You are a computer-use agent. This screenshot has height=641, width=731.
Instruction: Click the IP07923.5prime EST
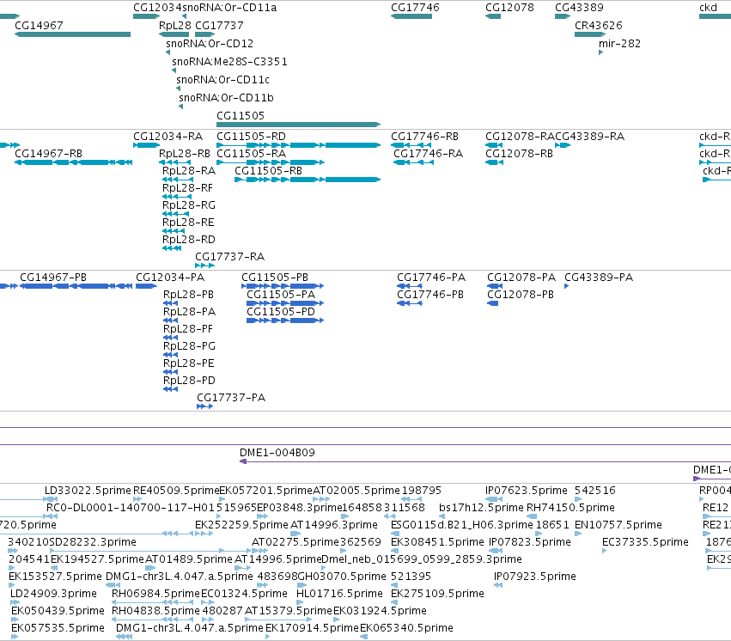pyautogui.click(x=498, y=585)
